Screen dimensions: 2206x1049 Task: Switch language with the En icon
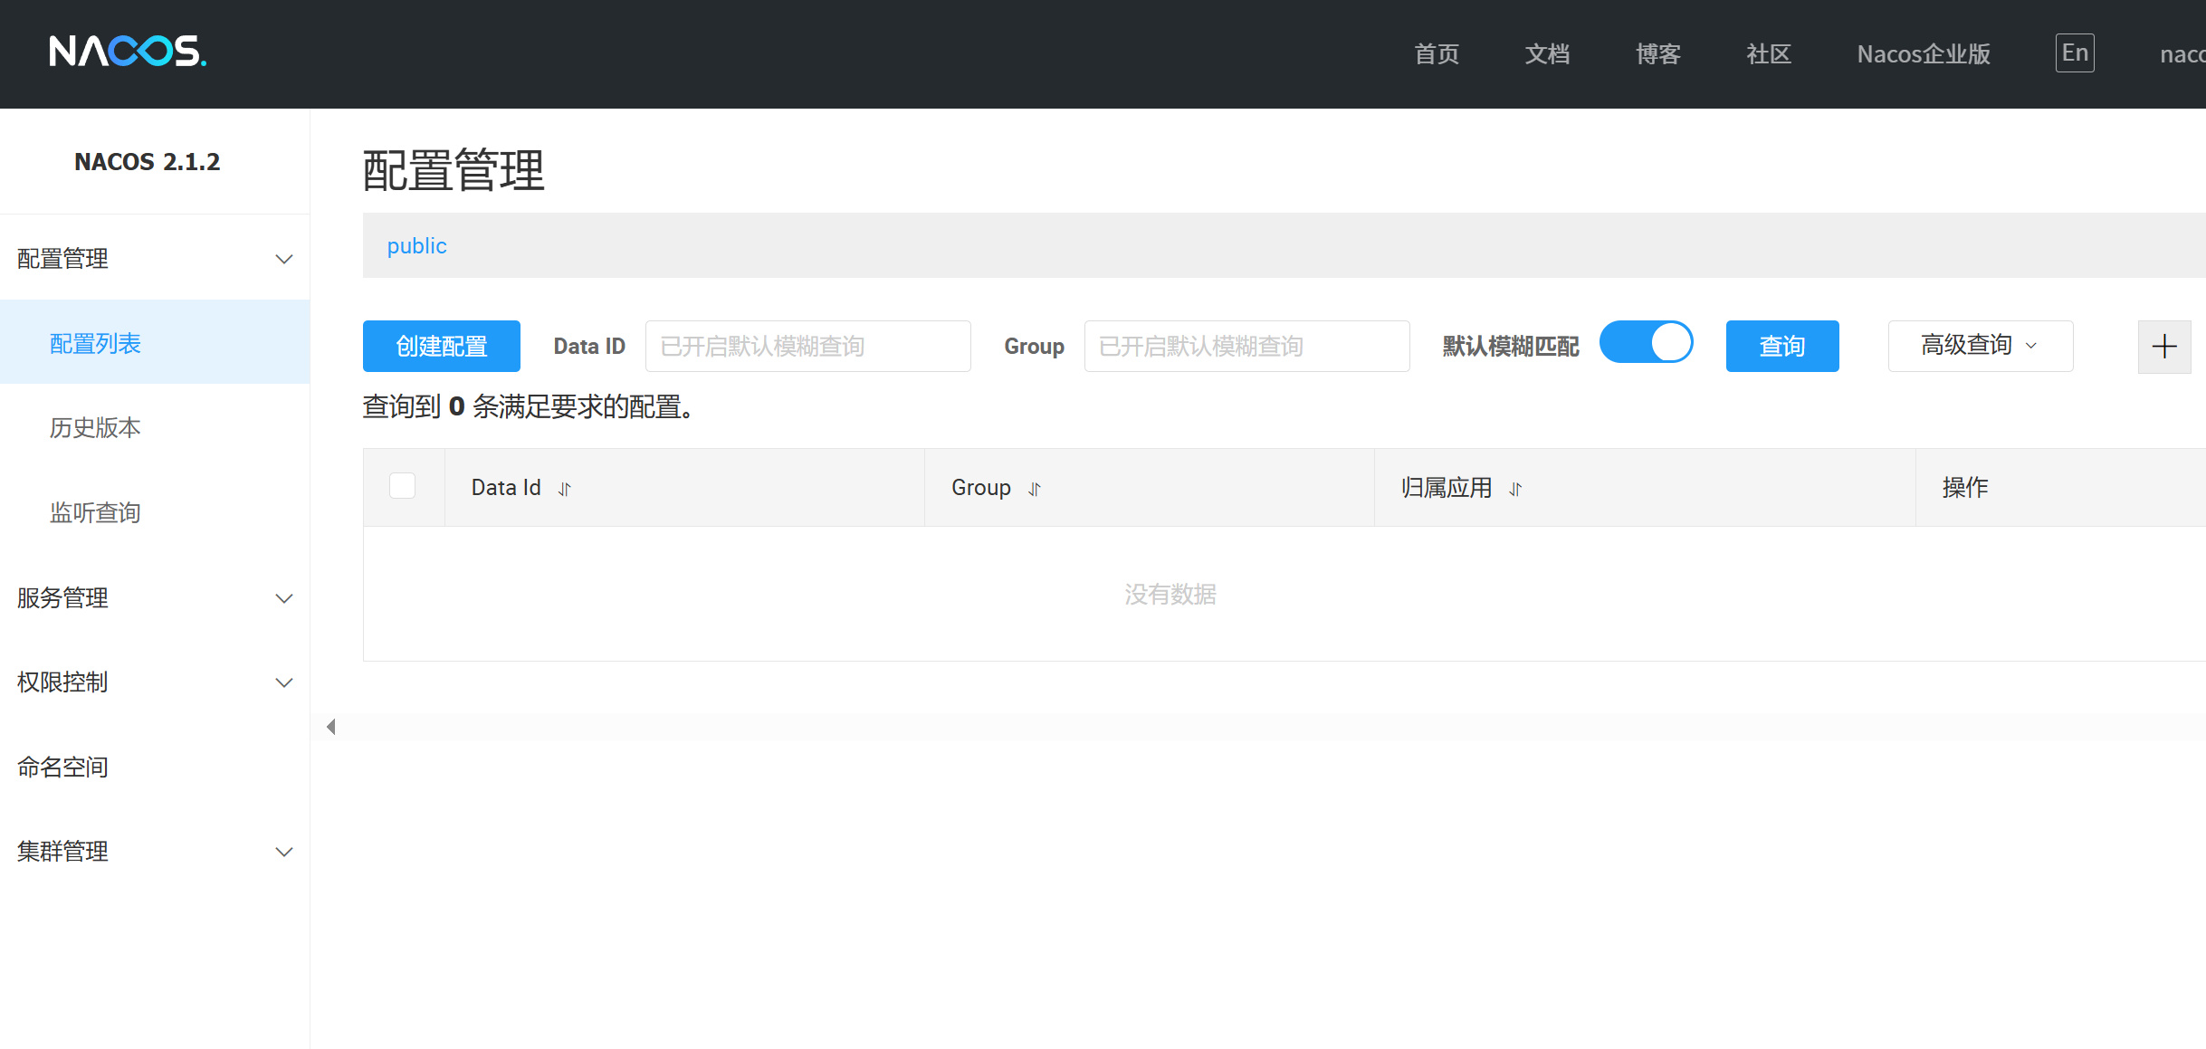(2075, 53)
